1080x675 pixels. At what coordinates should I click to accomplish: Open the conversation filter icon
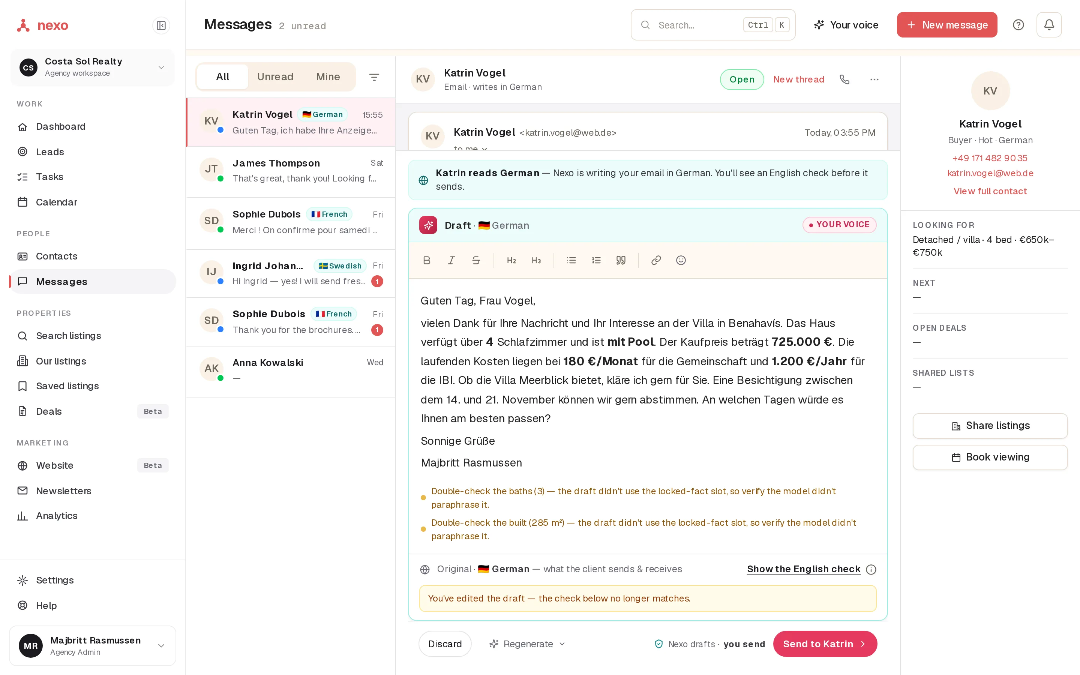(x=374, y=77)
